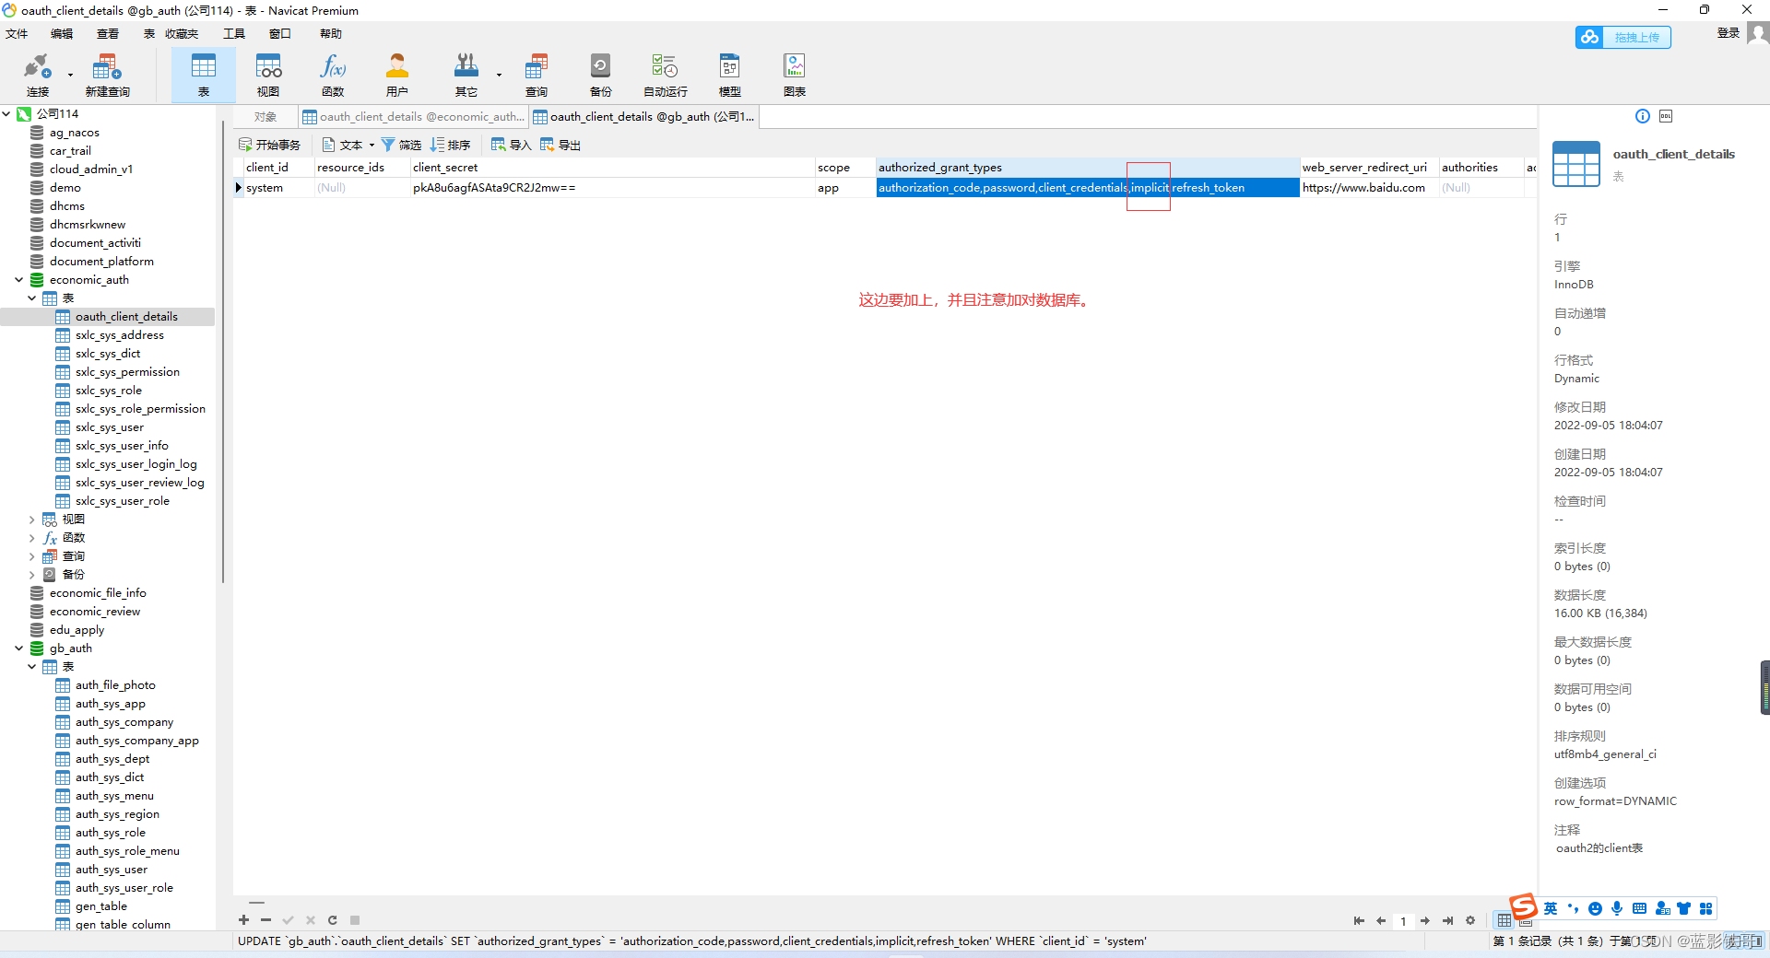Click the refresh icon in bottom bar
Viewport: 1770px width, 958px height.
click(x=332, y=919)
